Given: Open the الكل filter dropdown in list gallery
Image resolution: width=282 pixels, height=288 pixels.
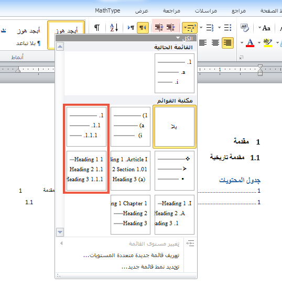Looking at the screenshot, I should 185,38.
